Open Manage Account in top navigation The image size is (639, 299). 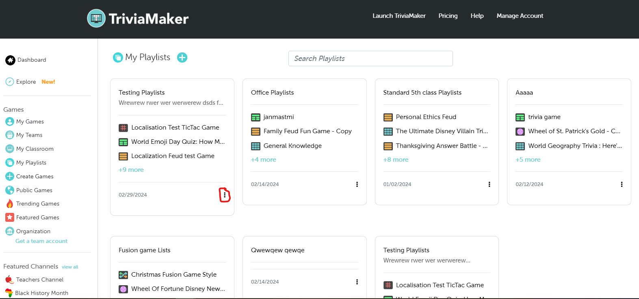[520, 16]
